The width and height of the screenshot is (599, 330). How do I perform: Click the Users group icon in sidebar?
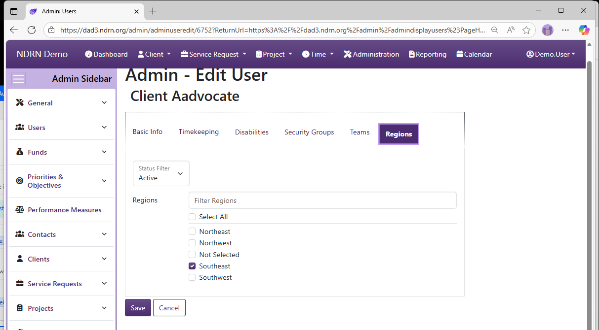[20, 128]
